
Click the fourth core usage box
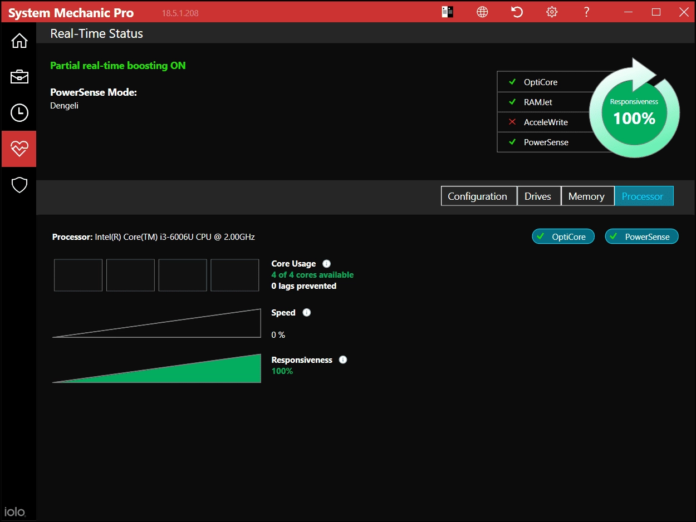coord(235,275)
